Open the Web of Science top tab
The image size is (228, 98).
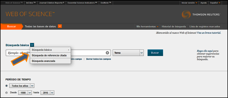click(x=14, y=3)
